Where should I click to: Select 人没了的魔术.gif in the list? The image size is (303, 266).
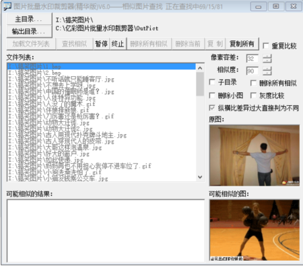click(102, 104)
